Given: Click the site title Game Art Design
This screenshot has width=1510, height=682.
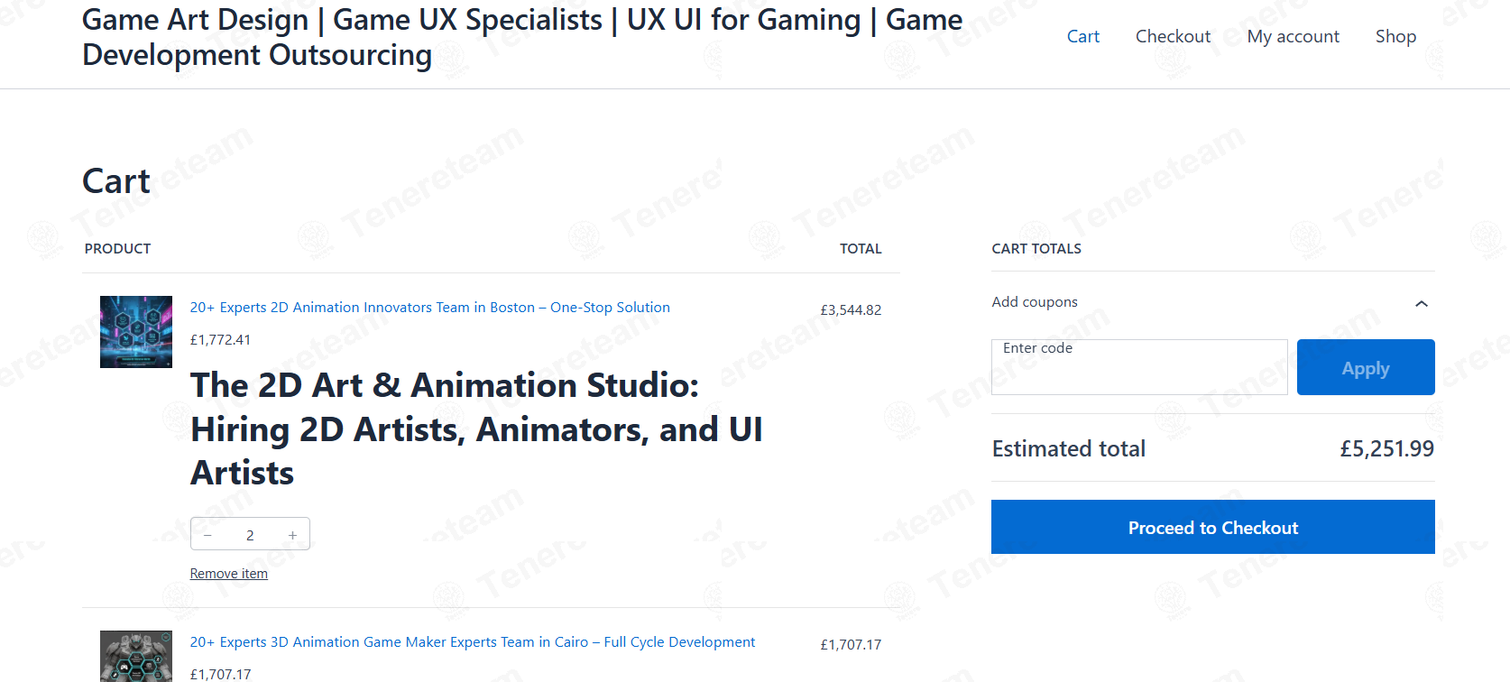Looking at the screenshot, I should [x=522, y=37].
